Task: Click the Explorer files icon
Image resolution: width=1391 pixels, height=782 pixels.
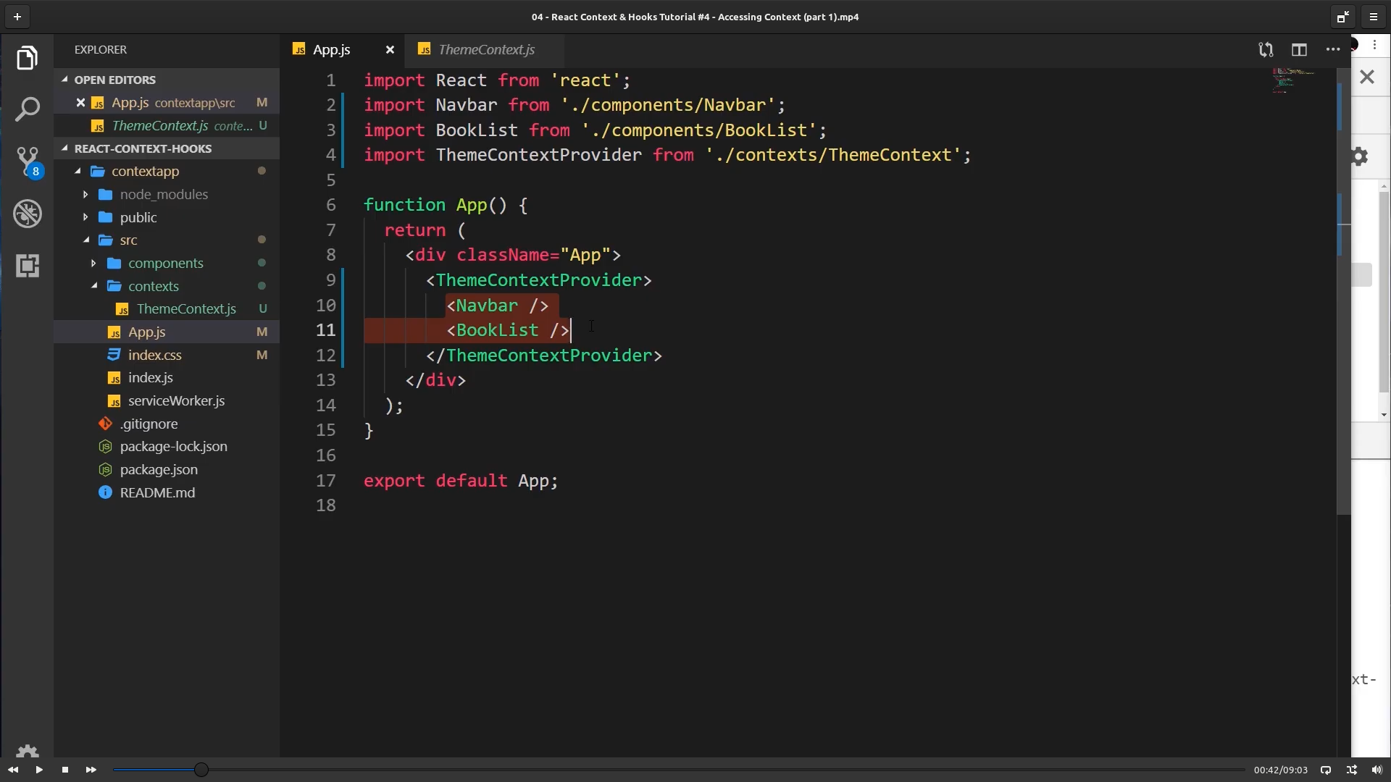Action: click(28, 58)
